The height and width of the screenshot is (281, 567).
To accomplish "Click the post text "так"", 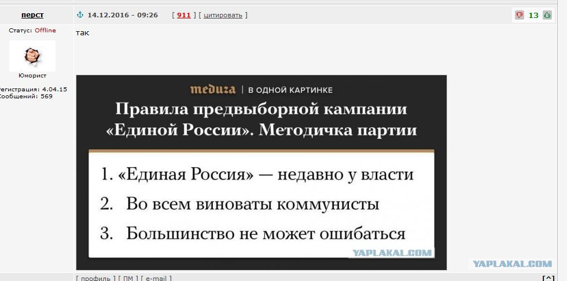I will (x=82, y=33).
